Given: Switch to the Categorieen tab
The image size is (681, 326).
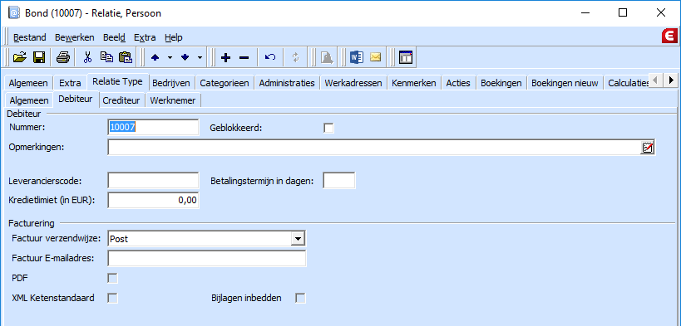Looking at the screenshot, I should (x=225, y=83).
